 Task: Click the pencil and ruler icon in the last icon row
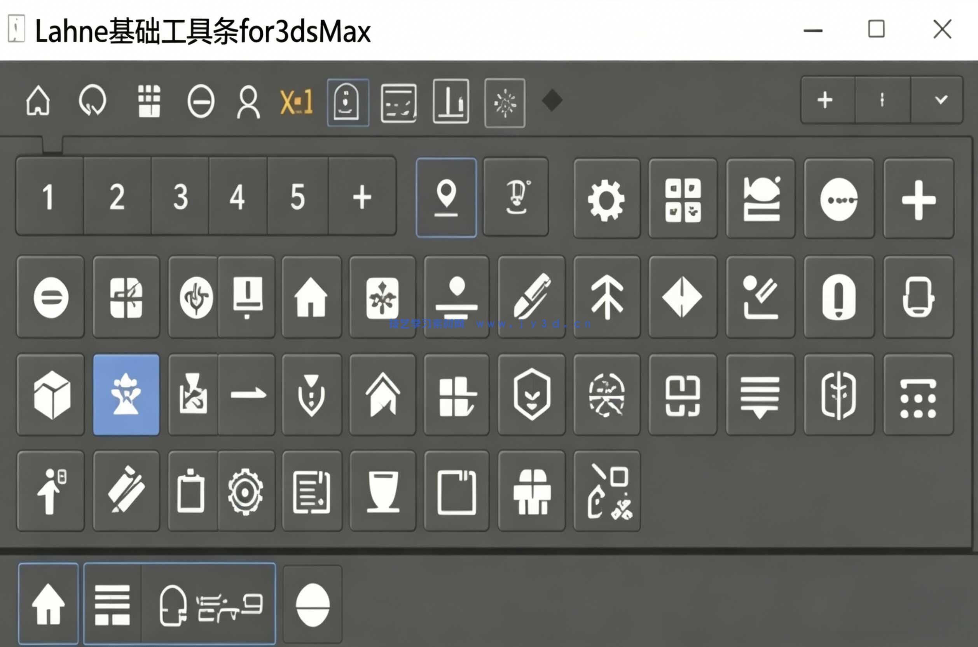pos(126,491)
